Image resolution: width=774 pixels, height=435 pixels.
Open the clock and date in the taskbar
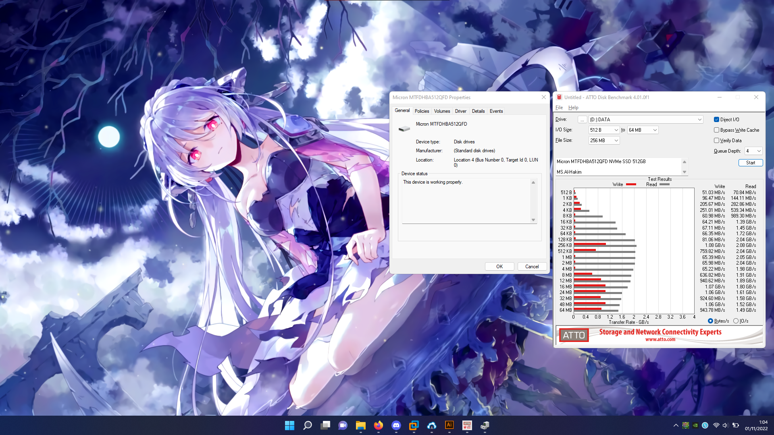click(x=756, y=425)
